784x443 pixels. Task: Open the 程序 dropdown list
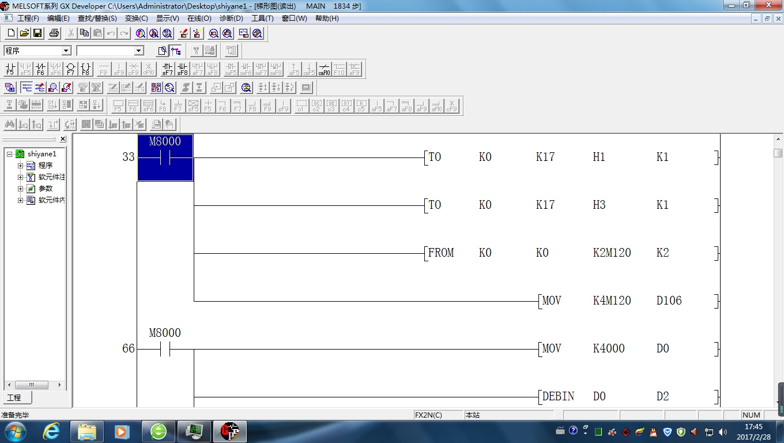[x=66, y=51]
